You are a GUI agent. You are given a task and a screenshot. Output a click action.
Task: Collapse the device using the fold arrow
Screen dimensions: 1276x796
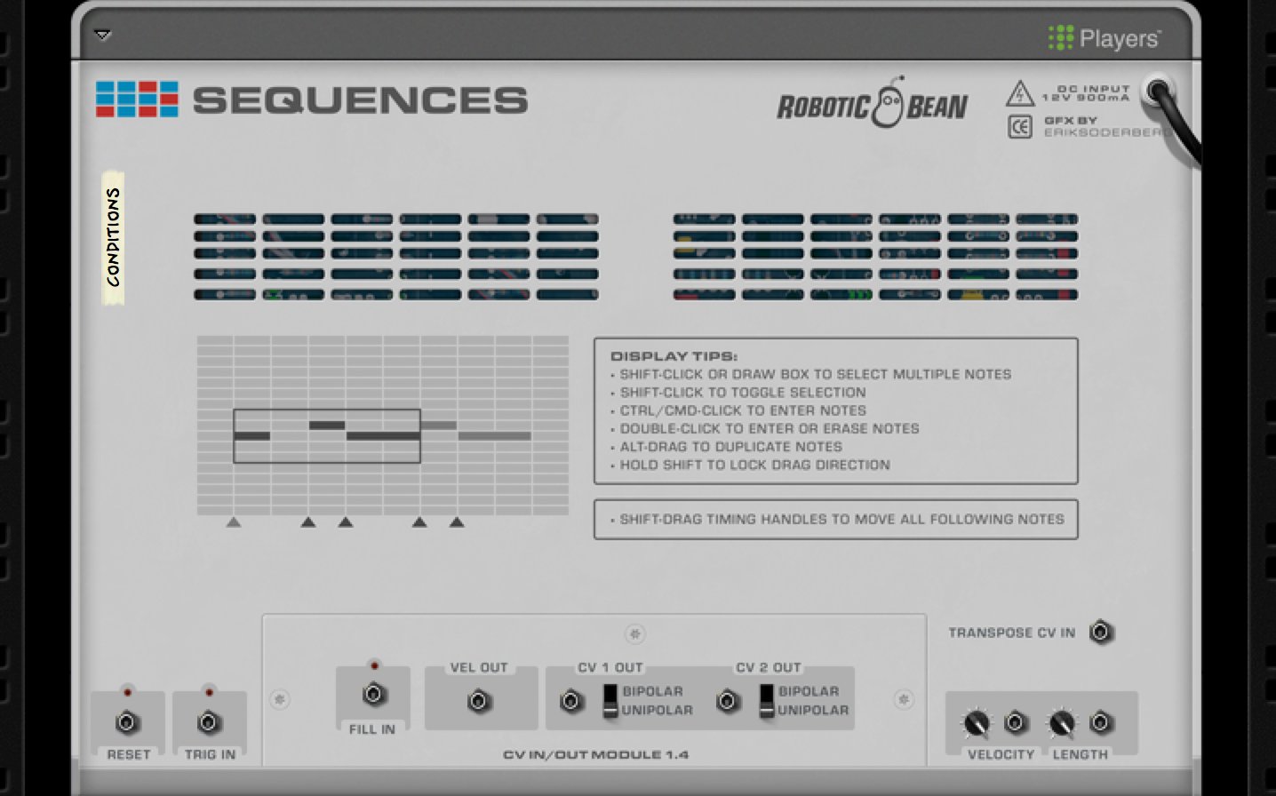[104, 34]
